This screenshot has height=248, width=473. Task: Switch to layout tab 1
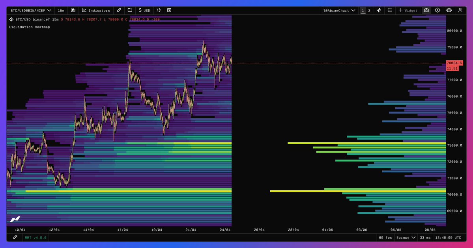[363, 11]
